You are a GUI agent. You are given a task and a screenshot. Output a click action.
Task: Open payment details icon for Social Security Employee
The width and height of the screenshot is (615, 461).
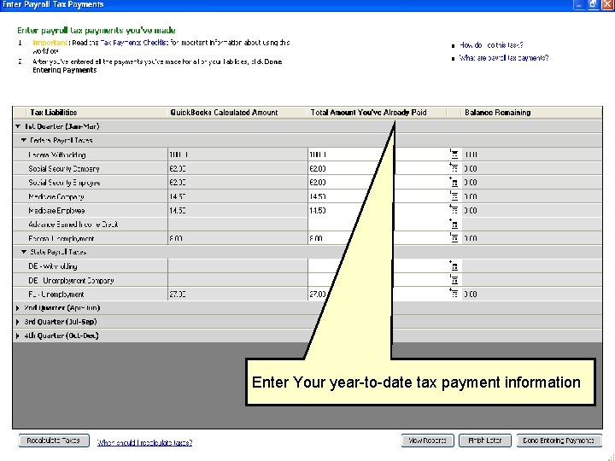tap(454, 183)
